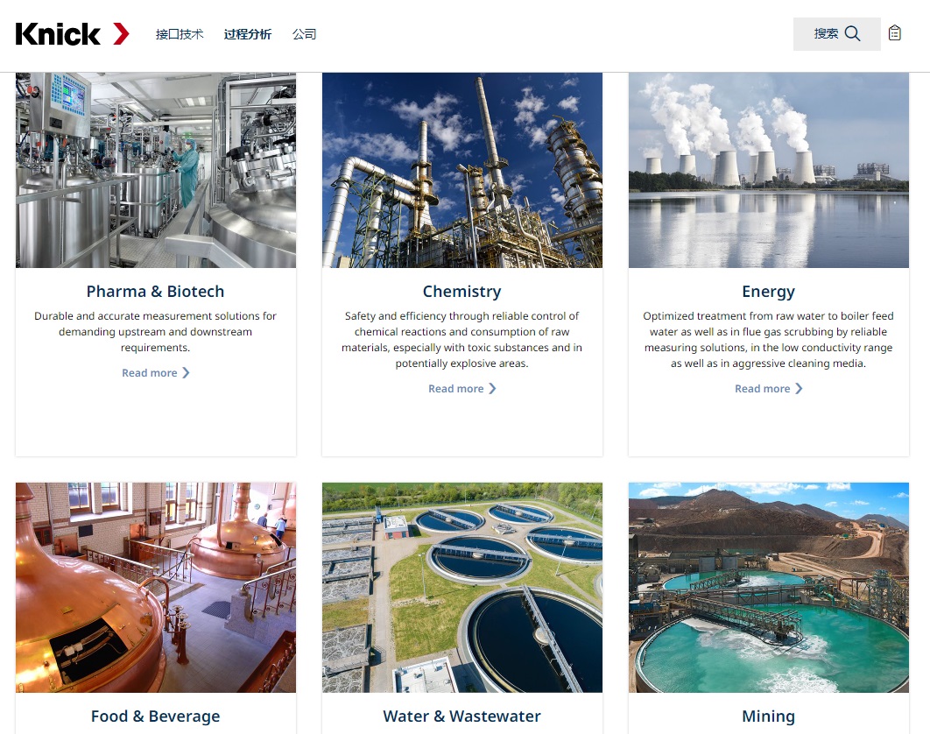Click chevron arrow next to Chemistry Read more
Viewport: 930px width, 734px height.
click(492, 389)
